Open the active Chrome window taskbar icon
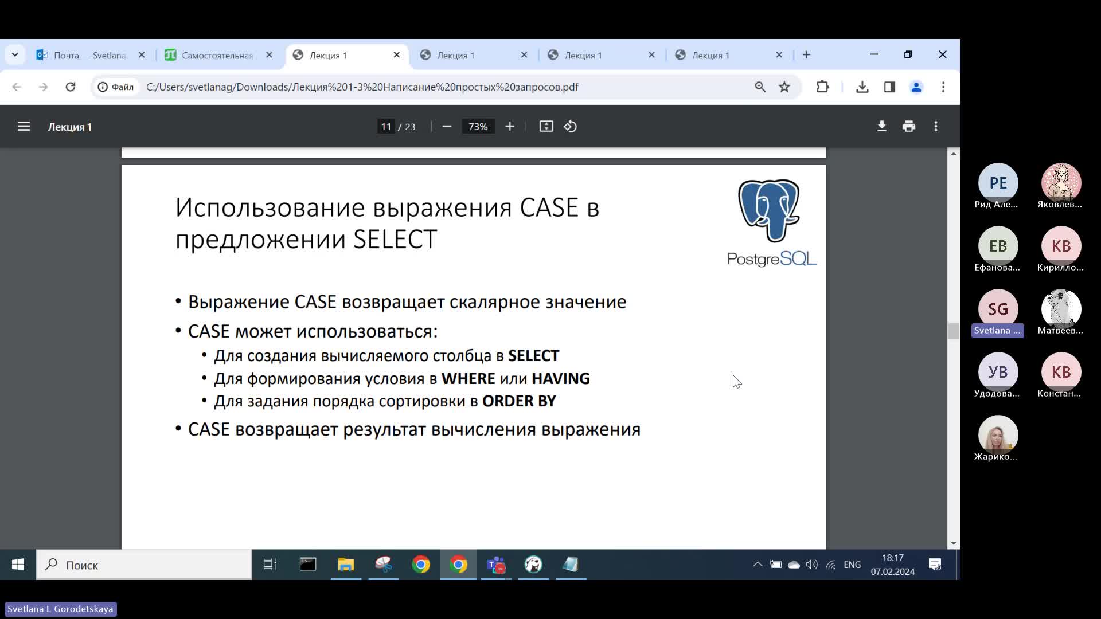The width and height of the screenshot is (1101, 619). coord(458,565)
